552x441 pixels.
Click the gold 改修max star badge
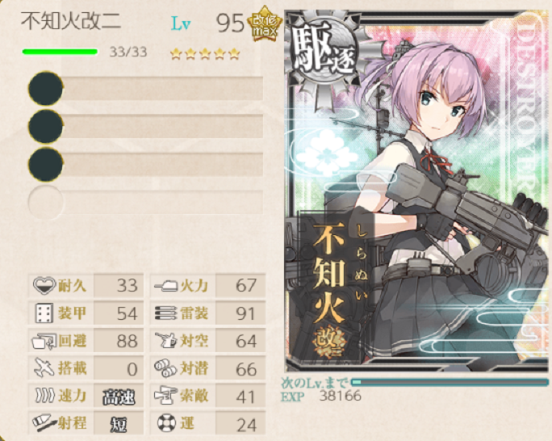265,24
